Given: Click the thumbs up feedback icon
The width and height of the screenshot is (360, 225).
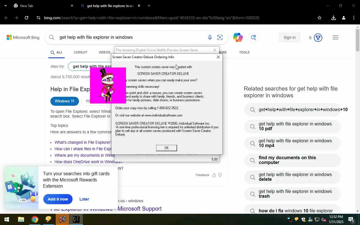Looking at the screenshot, I should coord(214,175).
